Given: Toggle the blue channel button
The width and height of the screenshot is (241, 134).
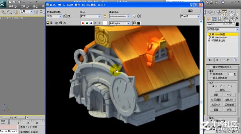Looking at the screenshot, I should 91,23.
